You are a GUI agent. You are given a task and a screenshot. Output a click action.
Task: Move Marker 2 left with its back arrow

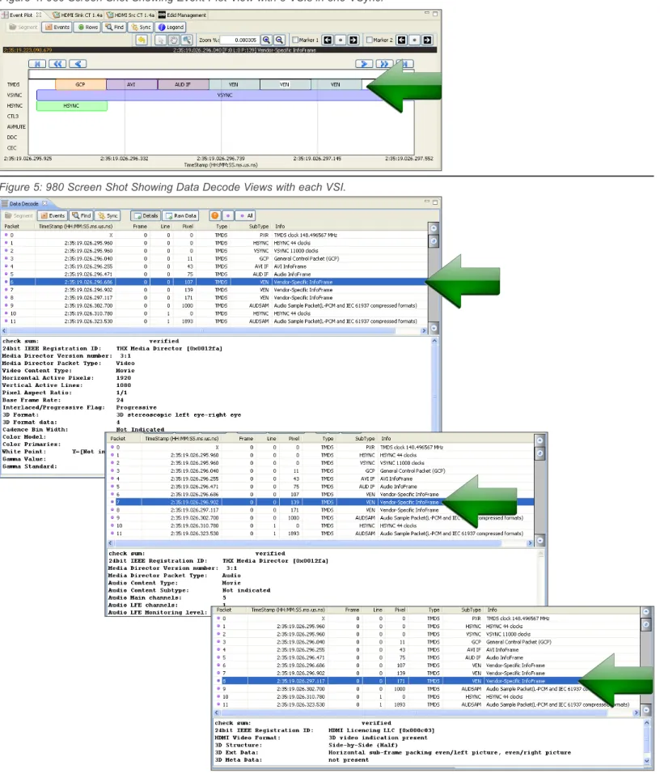tap(401, 40)
